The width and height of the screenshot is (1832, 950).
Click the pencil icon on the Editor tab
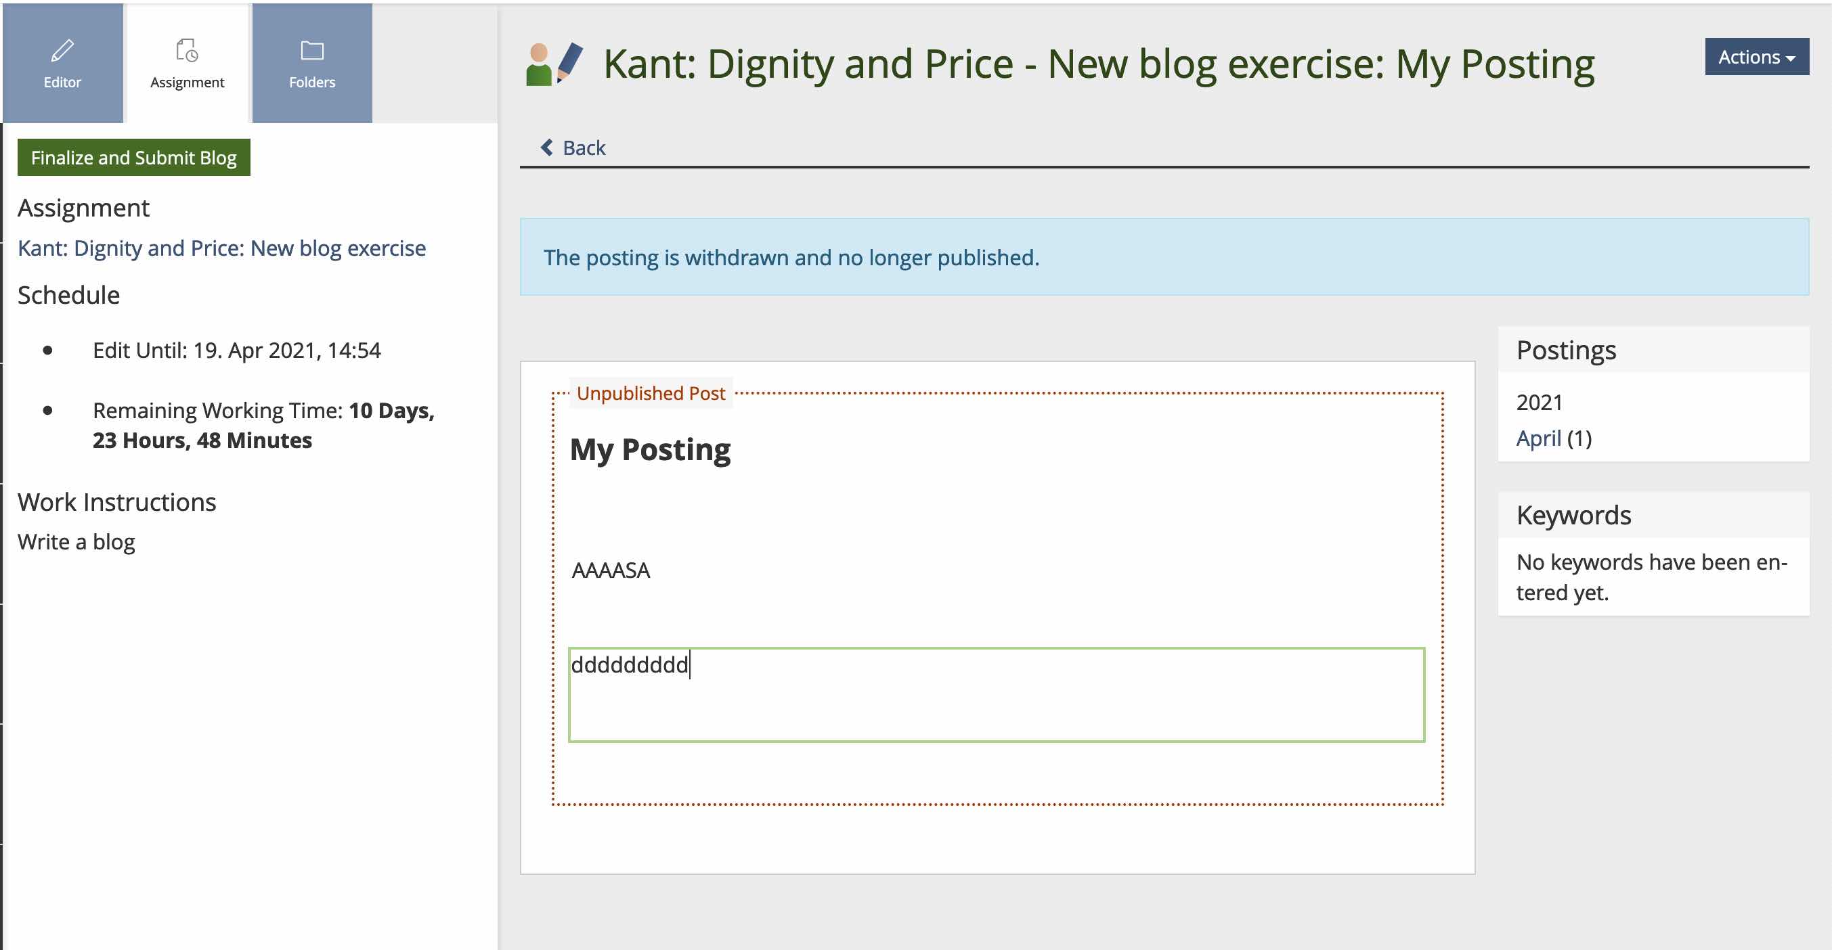[62, 50]
